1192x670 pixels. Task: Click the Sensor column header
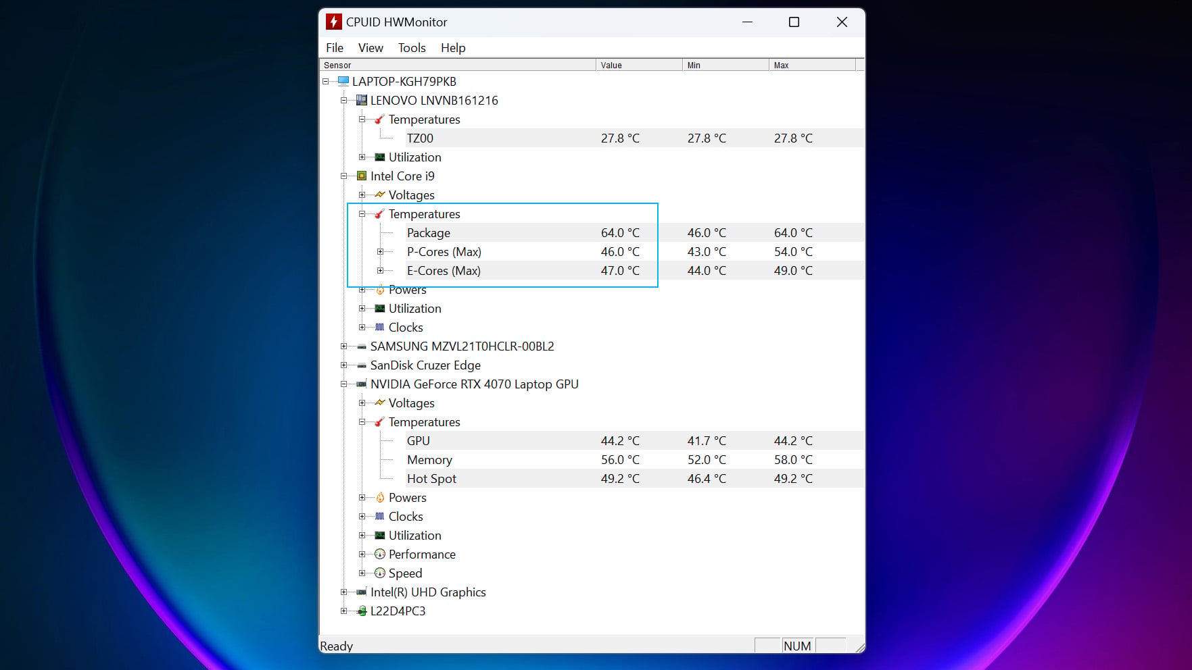tap(458, 65)
